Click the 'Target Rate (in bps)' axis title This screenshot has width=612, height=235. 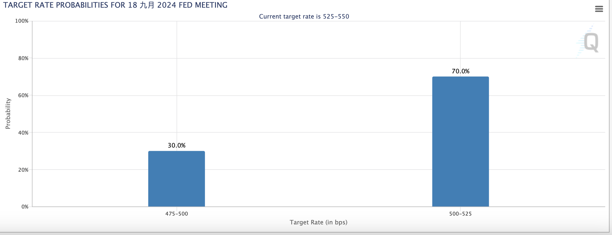(318, 222)
